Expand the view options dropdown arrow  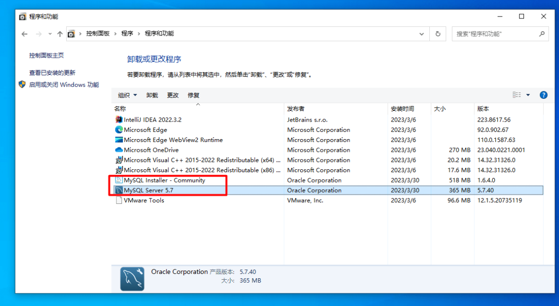point(528,95)
